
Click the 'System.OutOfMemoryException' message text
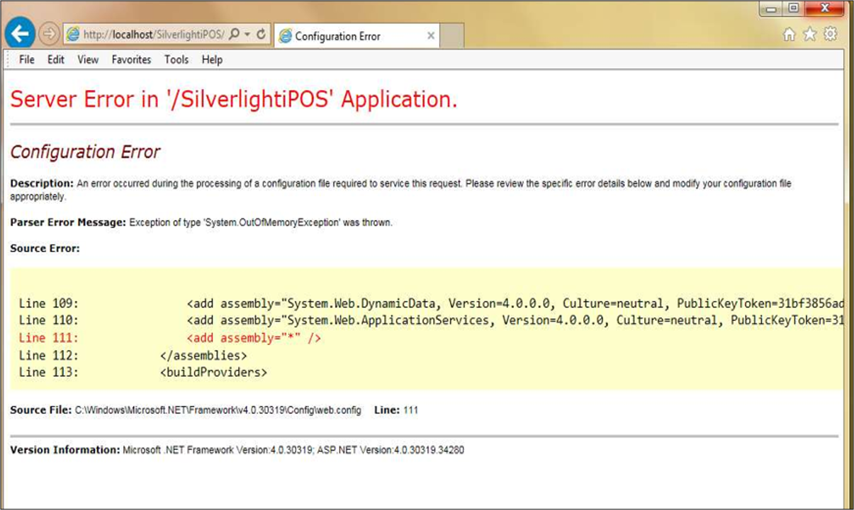coord(261,222)
